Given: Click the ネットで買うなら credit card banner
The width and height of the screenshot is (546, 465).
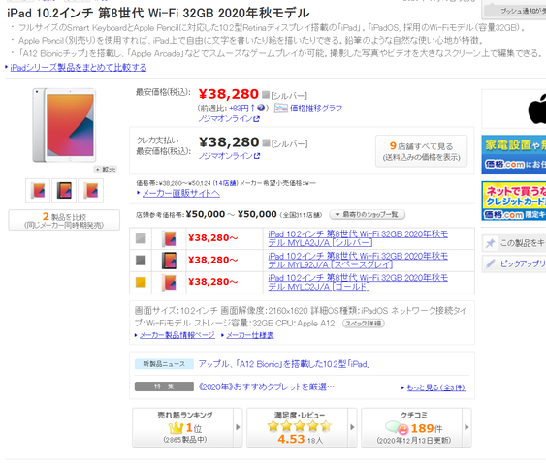Looking at the screenshot, I should tap(514, 201).
